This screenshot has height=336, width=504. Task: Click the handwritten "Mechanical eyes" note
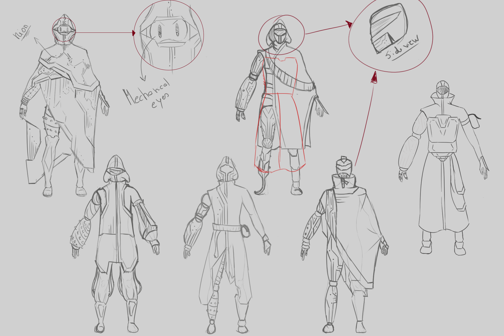[147, 93]
